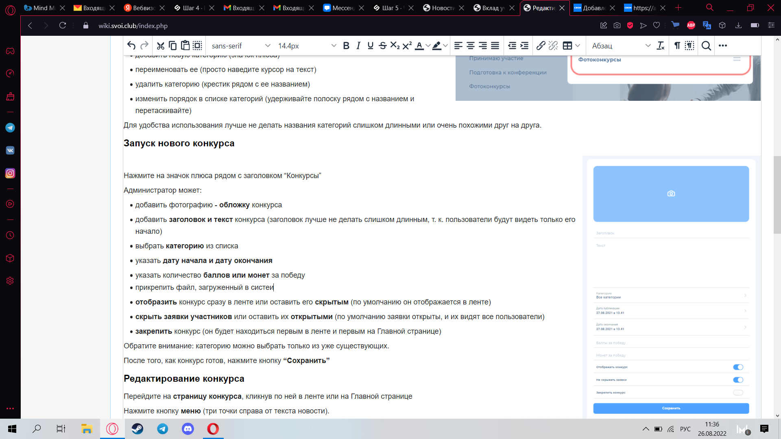Apply strikethrough formatting
This screenshot has width=781, height=439.
[382, 46]
